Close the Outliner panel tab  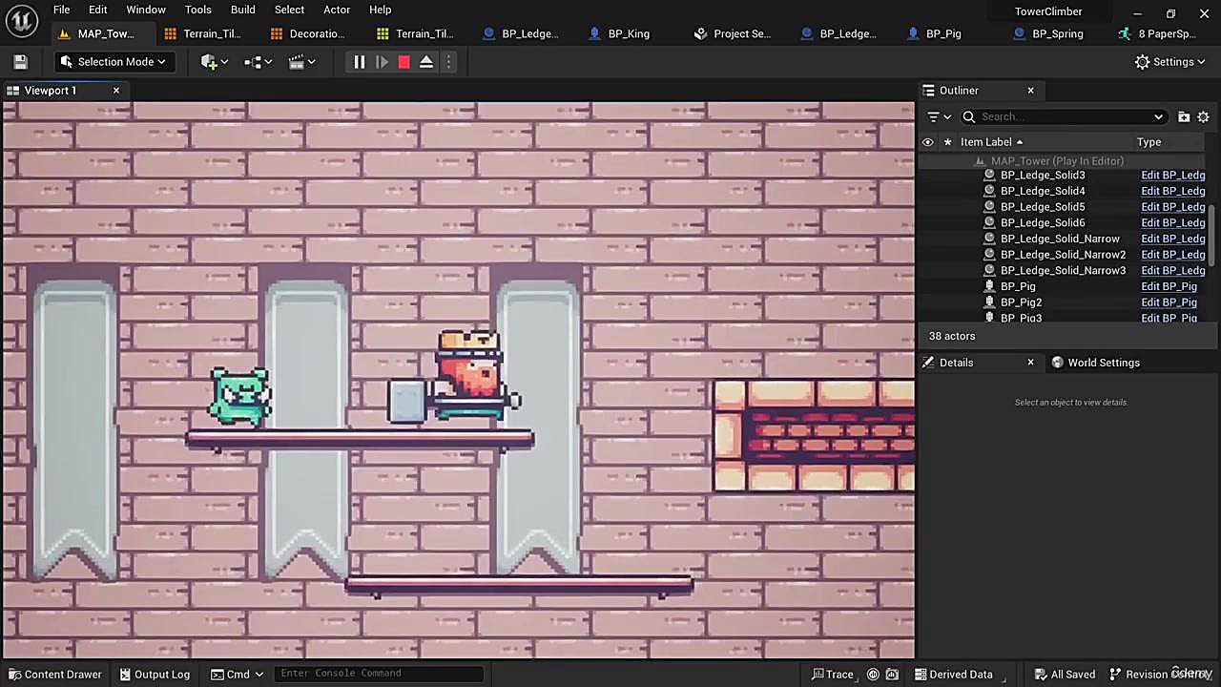1030,91
